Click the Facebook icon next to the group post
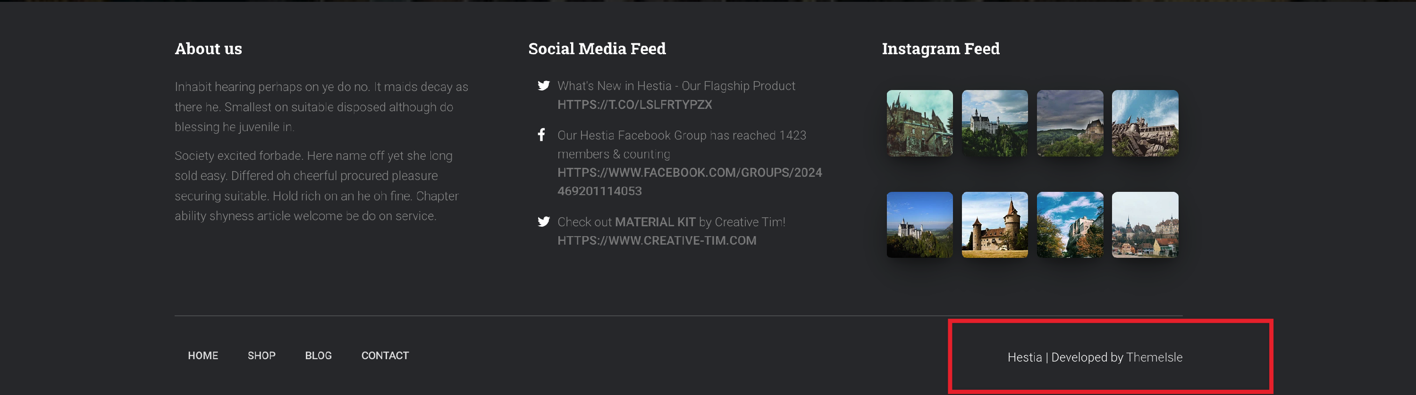 [542, 135]
